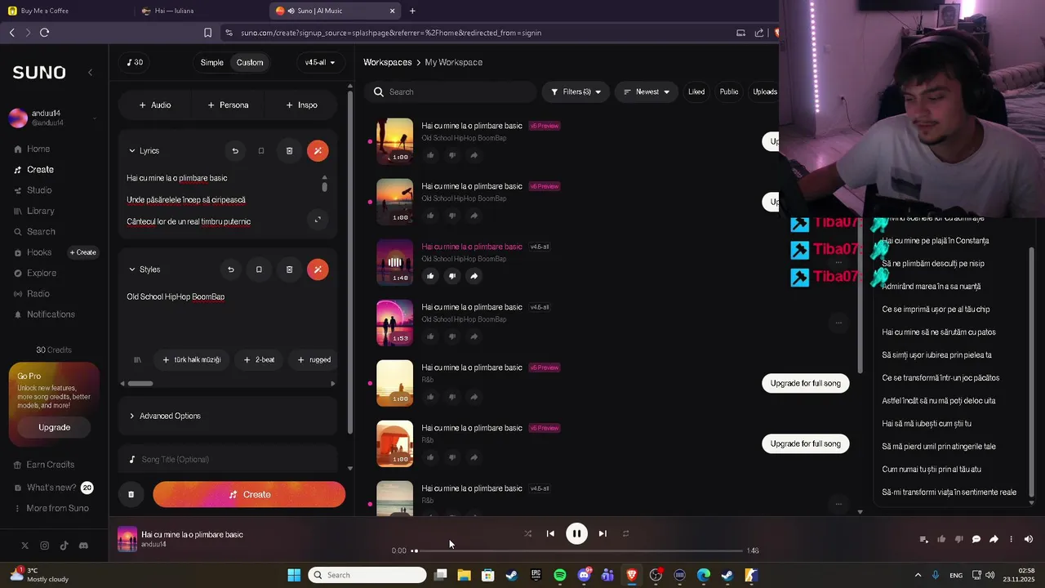The width and height of the screenshot is (1045, 588).
Task: Toggle the Liked filter
Action: point(696,92)
